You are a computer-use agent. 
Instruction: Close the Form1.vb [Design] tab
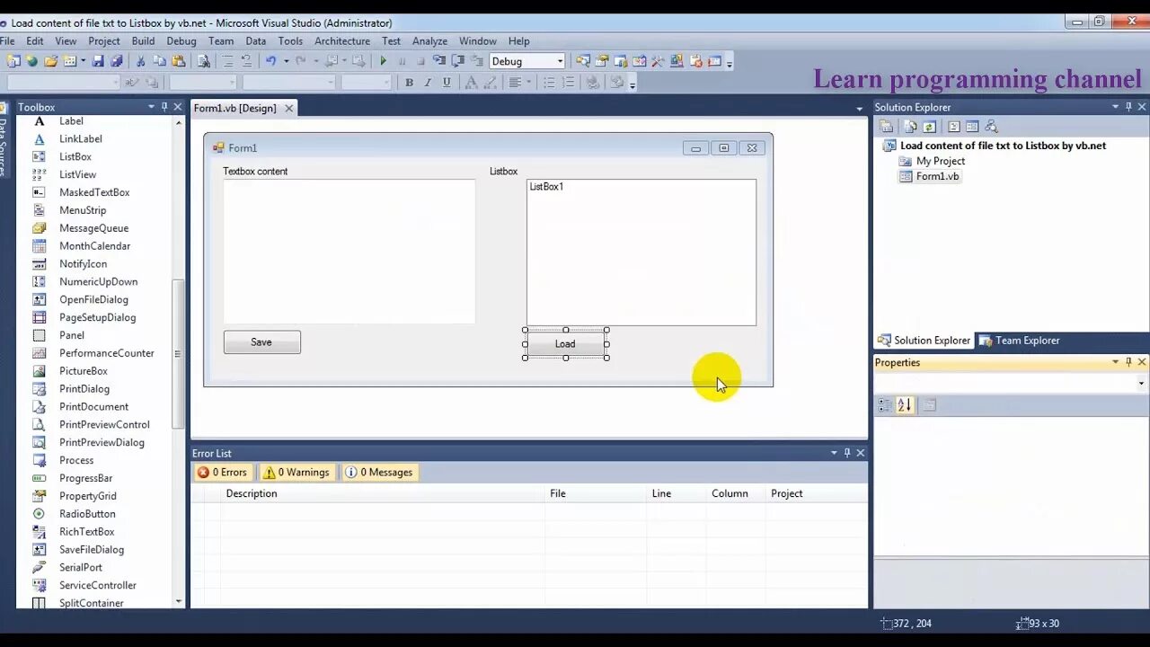pyautogui.click(x=289, y=108)
